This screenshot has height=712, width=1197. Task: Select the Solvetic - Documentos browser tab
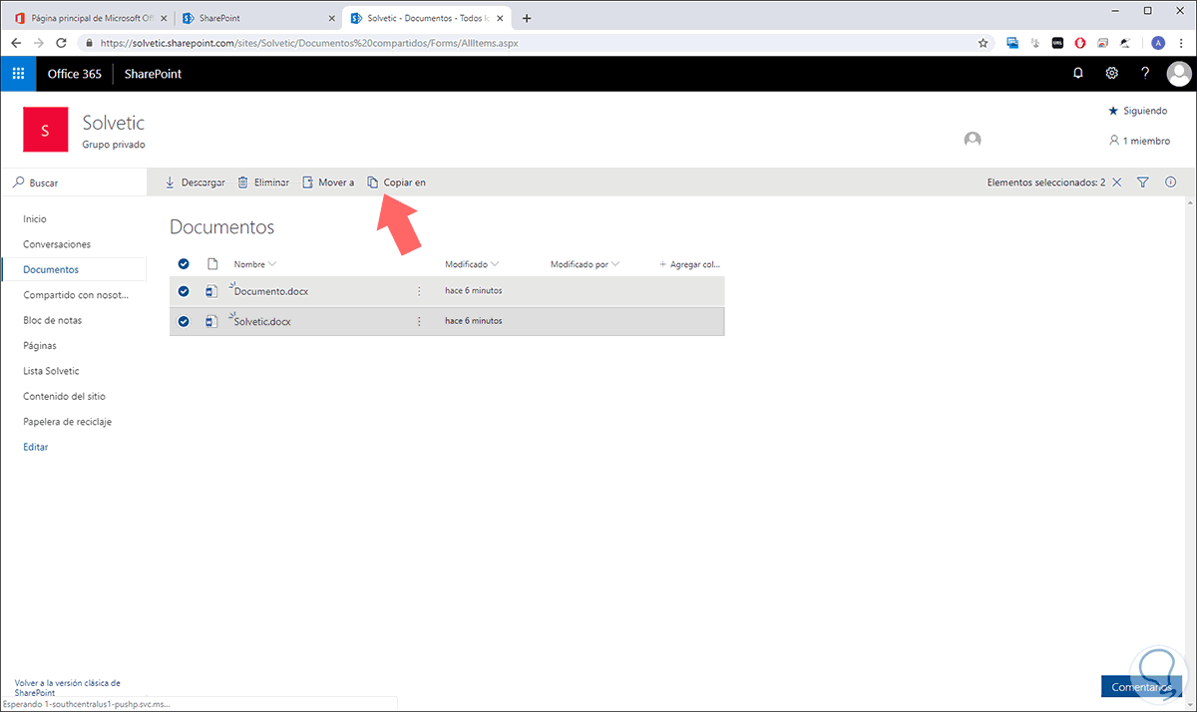coord(427,18)
